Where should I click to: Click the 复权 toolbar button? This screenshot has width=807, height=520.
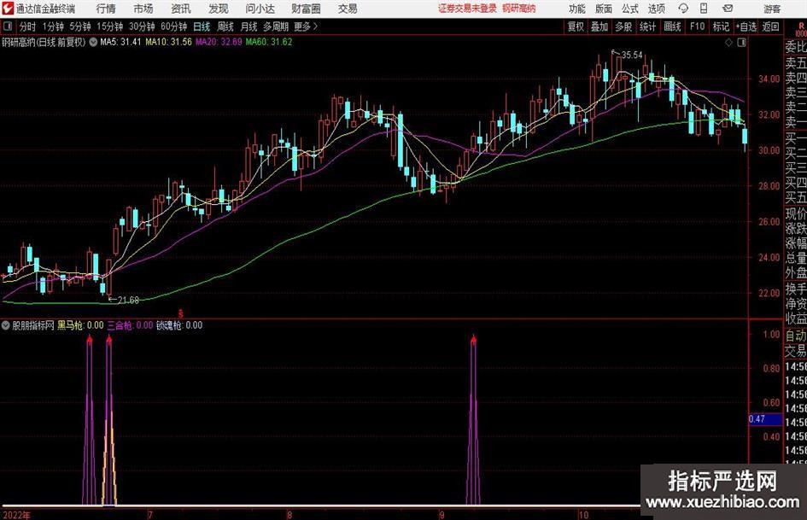click(x=576, y=26)
